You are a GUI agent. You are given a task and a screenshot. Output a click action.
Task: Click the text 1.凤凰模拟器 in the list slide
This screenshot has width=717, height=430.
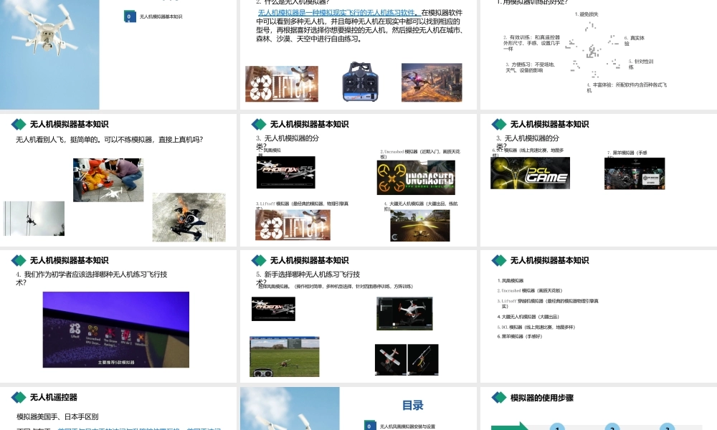(511, 280)
